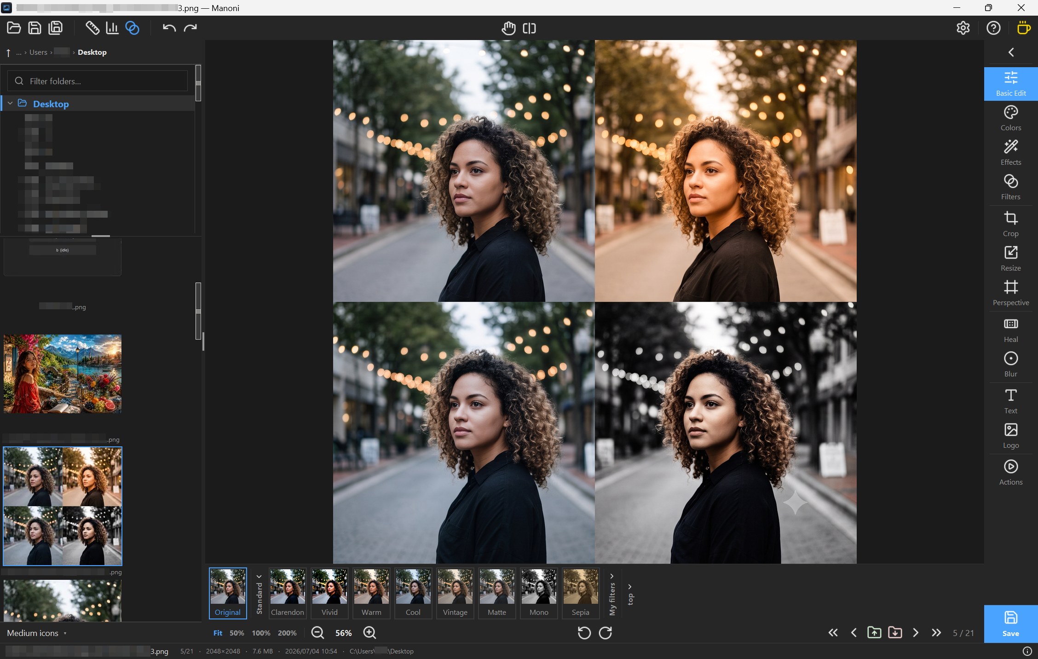
Task: Open the Actions panel
Action: [x=1011, y=473]
